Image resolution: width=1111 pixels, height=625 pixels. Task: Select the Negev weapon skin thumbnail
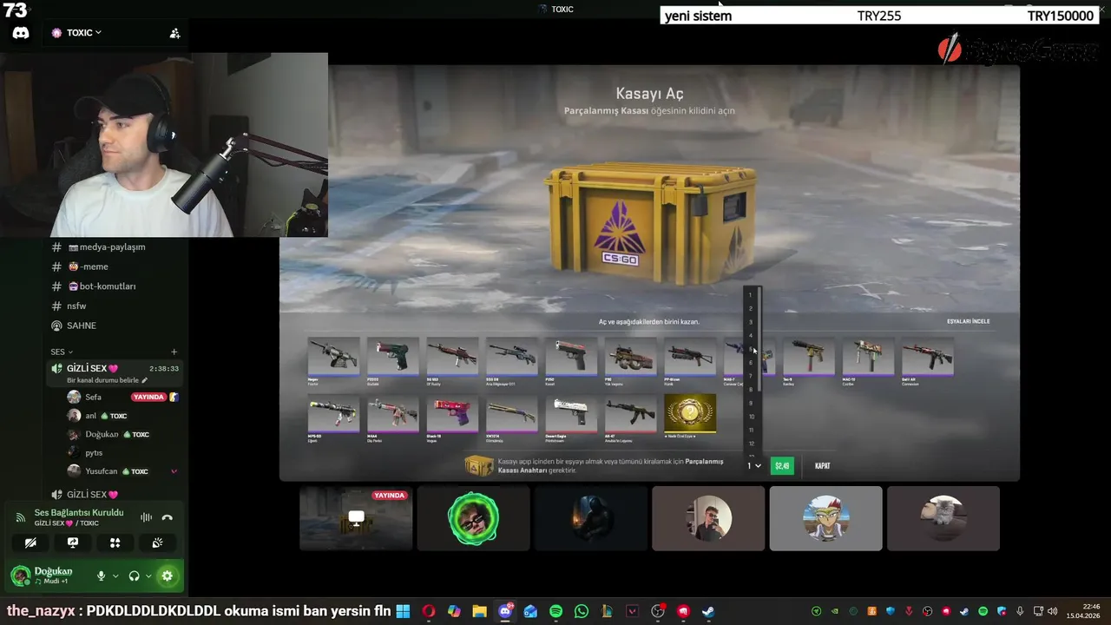[x=333, y=356]
